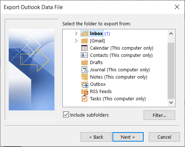
Task: Click the Calendar grid icon
Action: pos(84,48)
